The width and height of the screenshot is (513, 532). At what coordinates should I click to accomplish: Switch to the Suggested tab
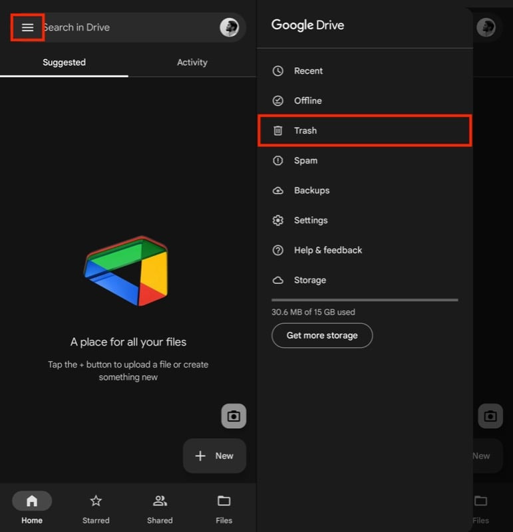click(64, 63)
